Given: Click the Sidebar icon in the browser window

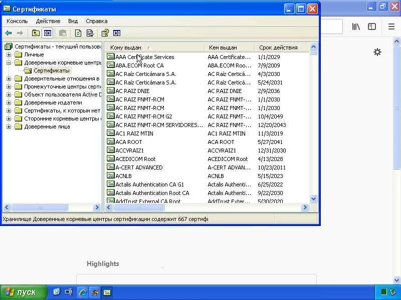Looking at the screenshot, I should [371, 26].
